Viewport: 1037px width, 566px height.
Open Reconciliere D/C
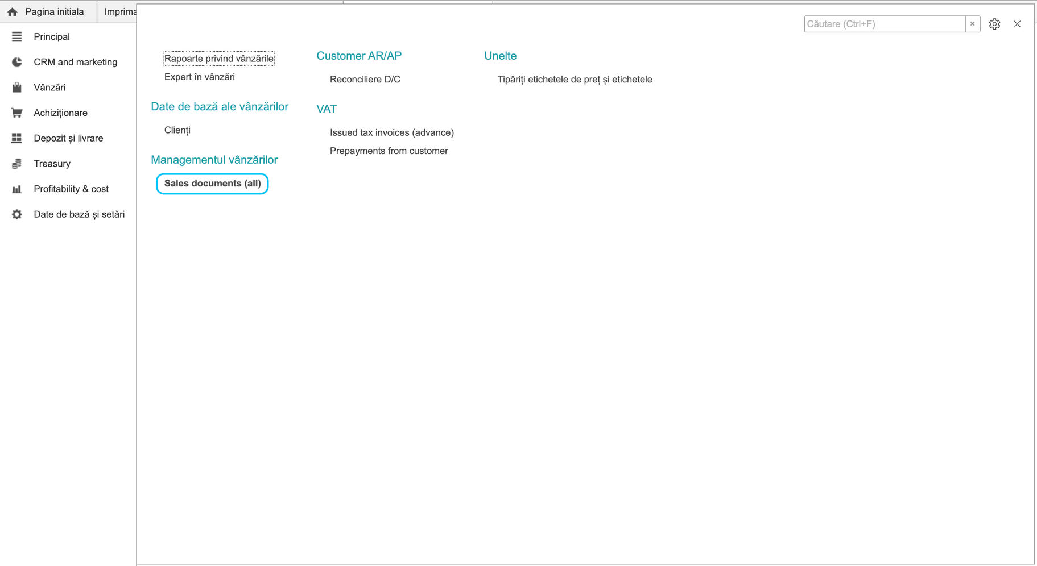click(365, 80)
